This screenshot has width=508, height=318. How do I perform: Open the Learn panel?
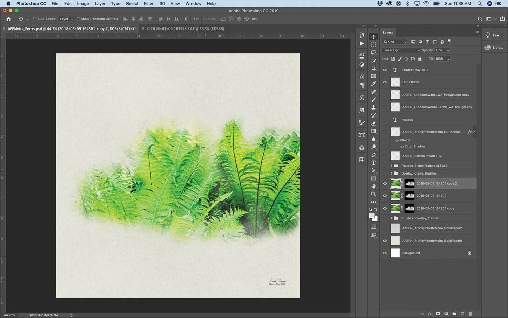click(x=494, y=35)
